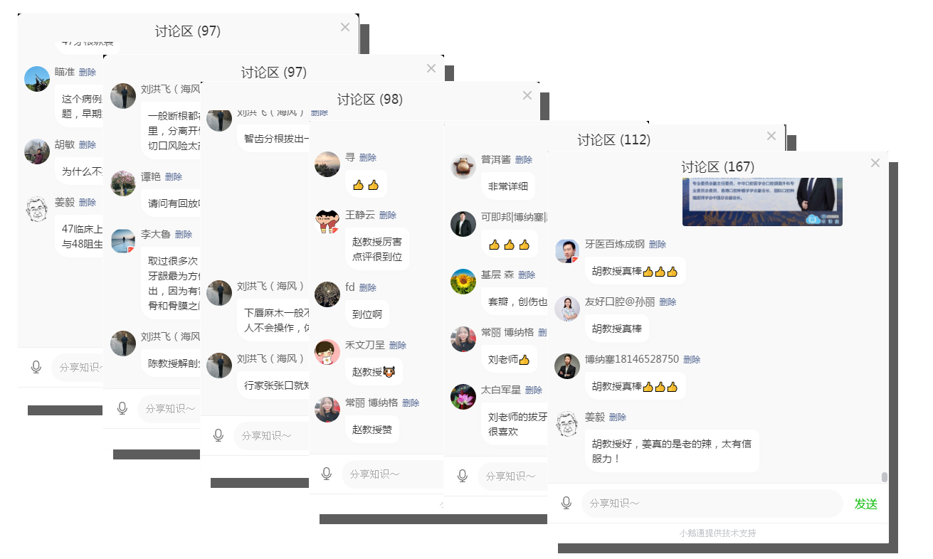Click 删除 next to 禾文刀呈
Screen dimensions: 933x559
click(398, 346)
